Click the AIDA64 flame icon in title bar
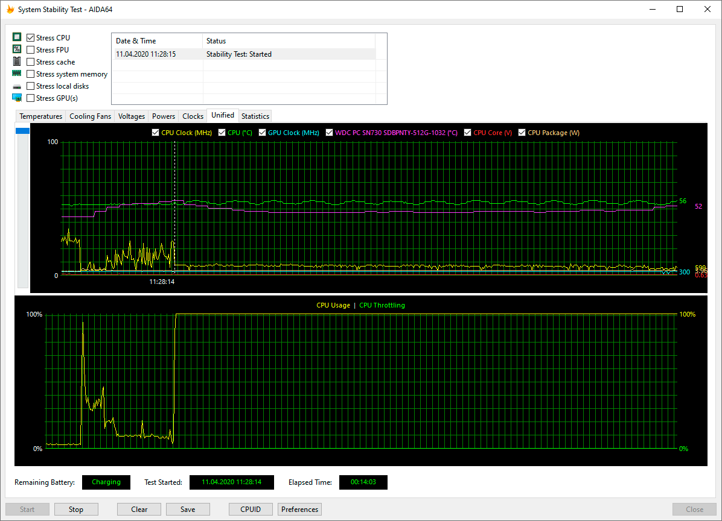The image size is (722, 521). [x=10, y=10]
